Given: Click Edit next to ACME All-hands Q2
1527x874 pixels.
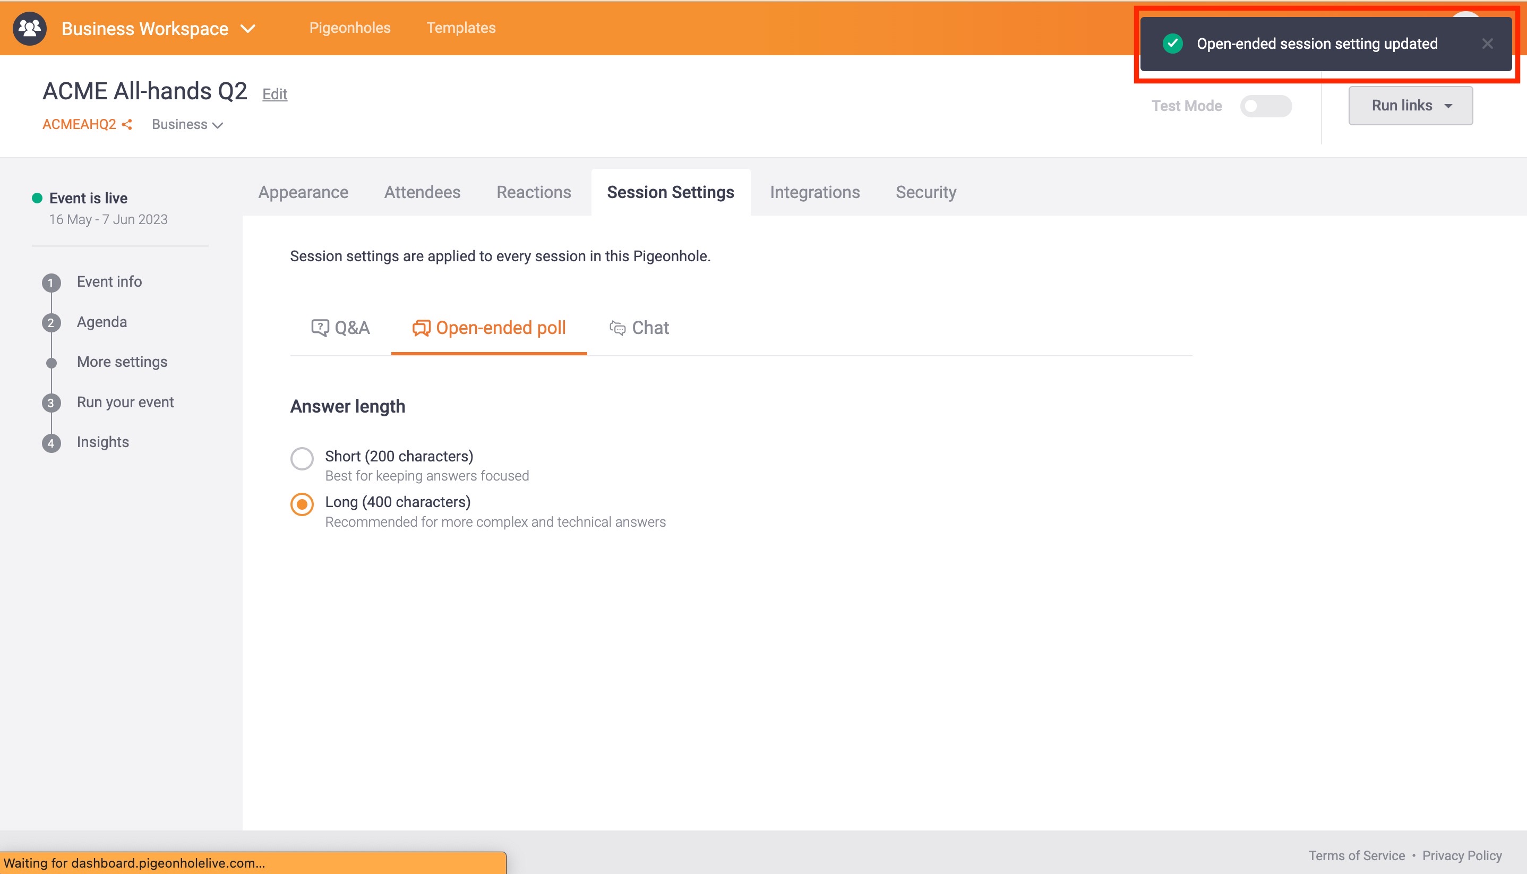Looking at the screenshot, I should [275, 93].
